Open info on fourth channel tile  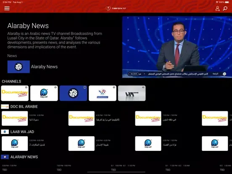click(114, 87)
